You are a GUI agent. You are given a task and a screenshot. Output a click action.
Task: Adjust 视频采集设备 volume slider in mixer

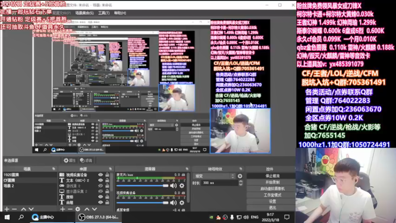(x=143, y=203)
